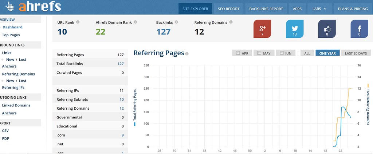This screenshot has height=154, width=373.
Task: Open Top Pages in the sidebar
Action: pos(11,35)
